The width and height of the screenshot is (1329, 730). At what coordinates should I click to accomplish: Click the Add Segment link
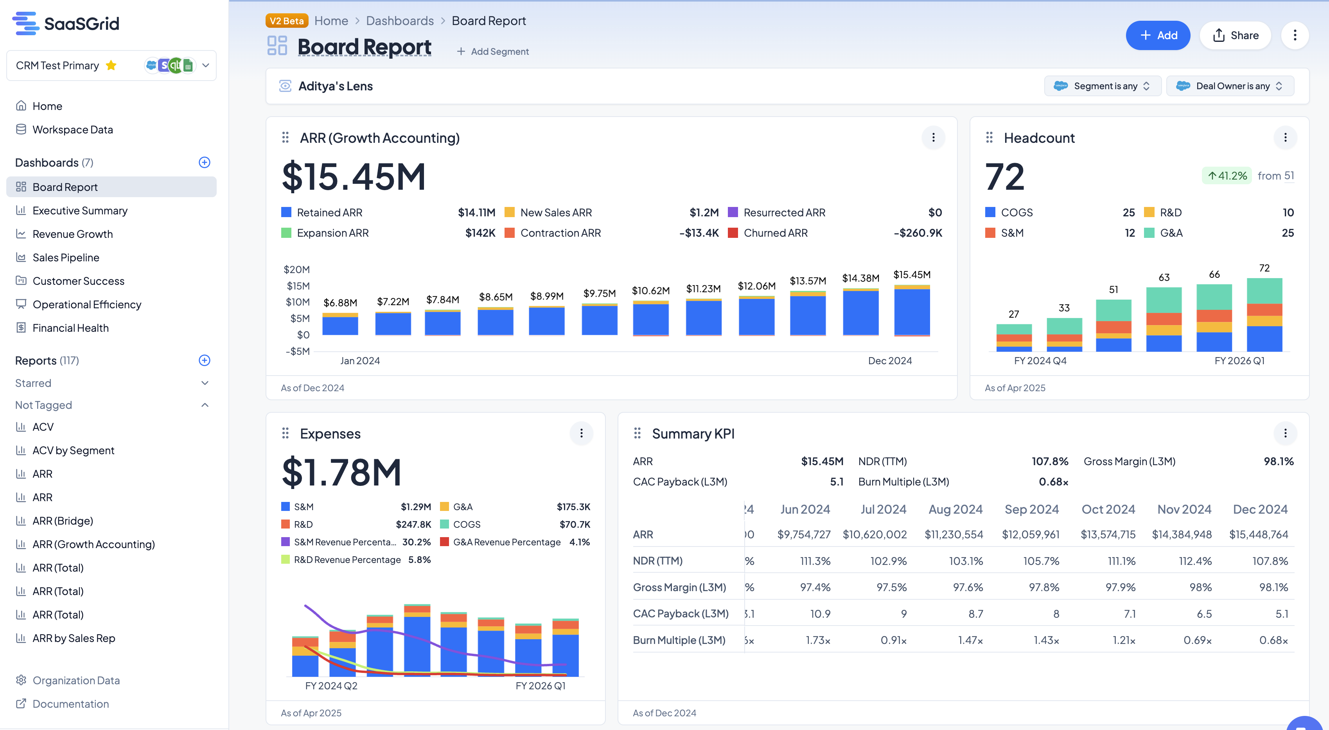tap(493, 52)
